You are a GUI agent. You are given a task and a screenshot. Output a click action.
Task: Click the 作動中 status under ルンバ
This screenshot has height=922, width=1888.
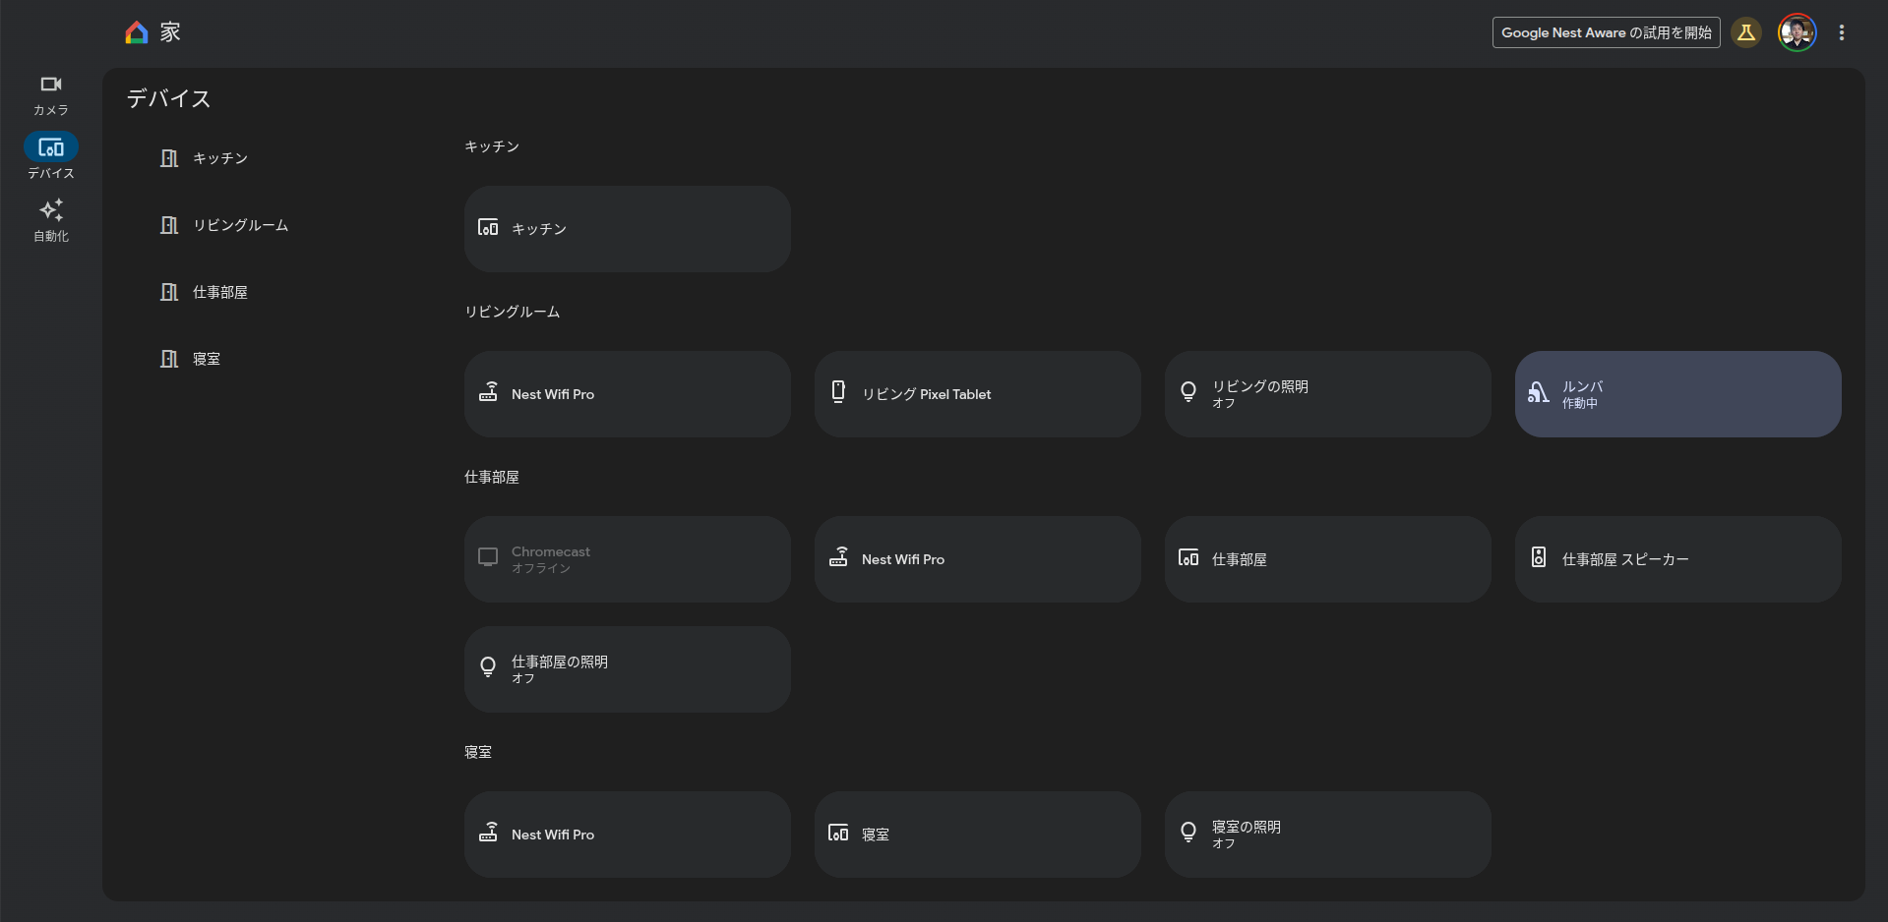point(1580,404)
